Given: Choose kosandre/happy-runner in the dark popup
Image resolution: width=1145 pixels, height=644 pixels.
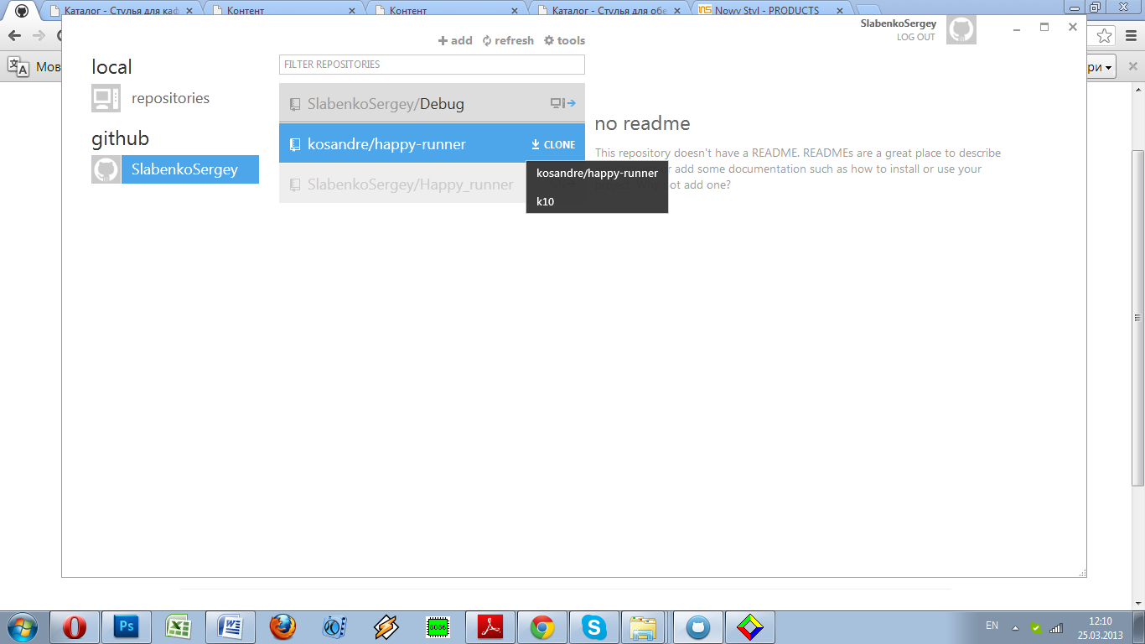Looking at the screenshot, I should coord(597,173).
